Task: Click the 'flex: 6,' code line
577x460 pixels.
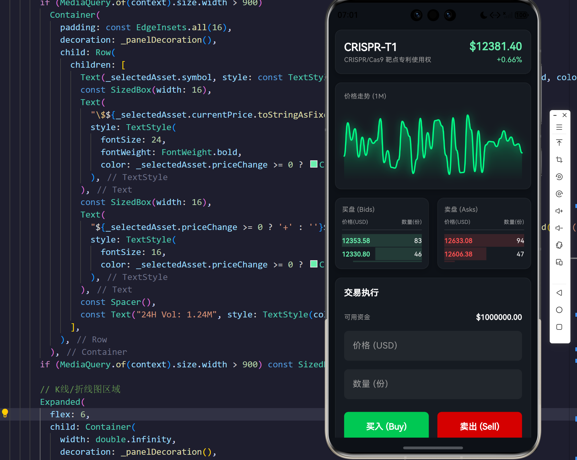Action: [70, 415]
